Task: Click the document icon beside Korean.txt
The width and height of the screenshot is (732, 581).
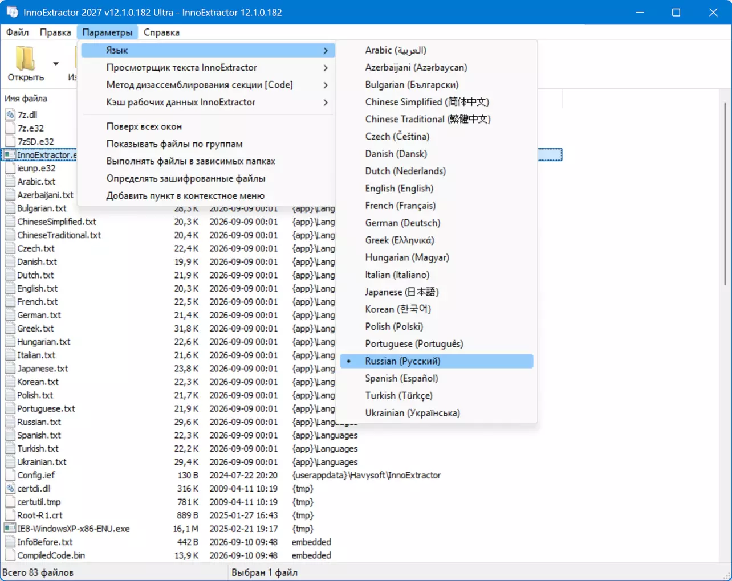Action: coord(10,382)
